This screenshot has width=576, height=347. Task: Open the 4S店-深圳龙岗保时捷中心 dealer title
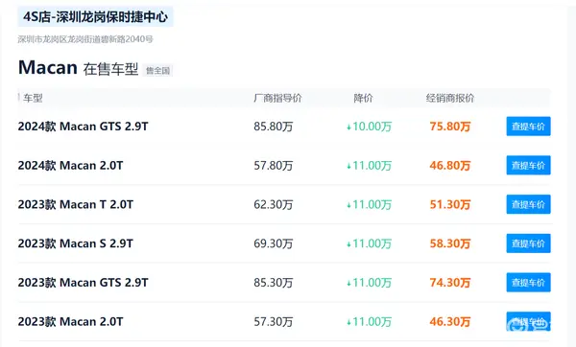[x=95, y=16]
